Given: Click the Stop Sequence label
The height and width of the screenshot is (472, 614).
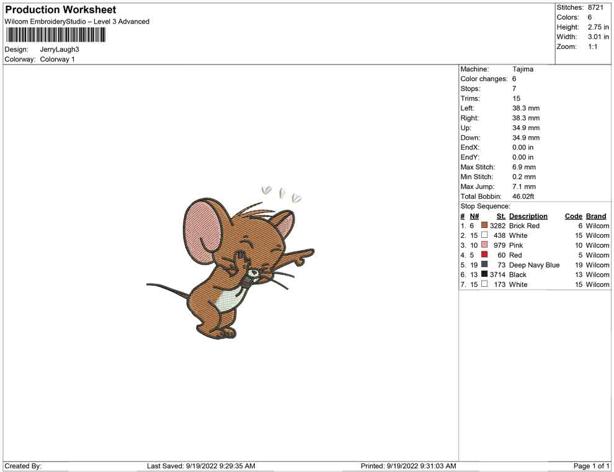Looking at the screenshot, I should (485, 206).
